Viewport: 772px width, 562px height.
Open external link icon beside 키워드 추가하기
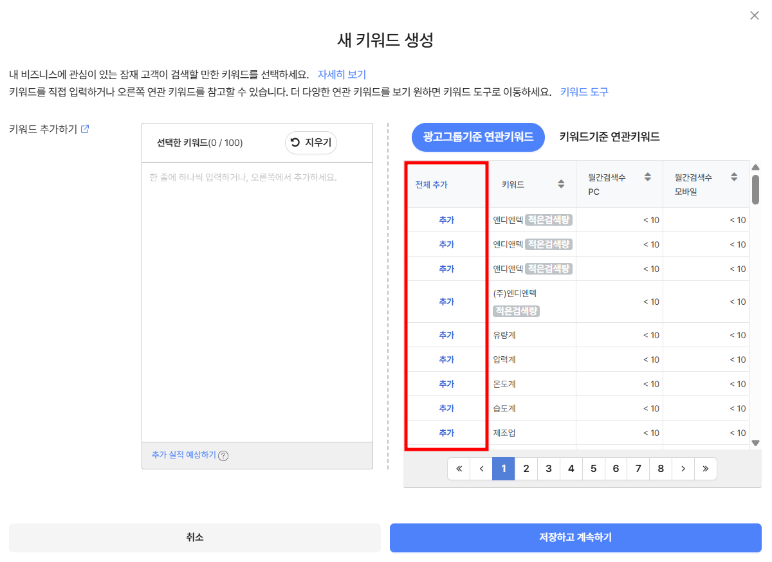85,129
